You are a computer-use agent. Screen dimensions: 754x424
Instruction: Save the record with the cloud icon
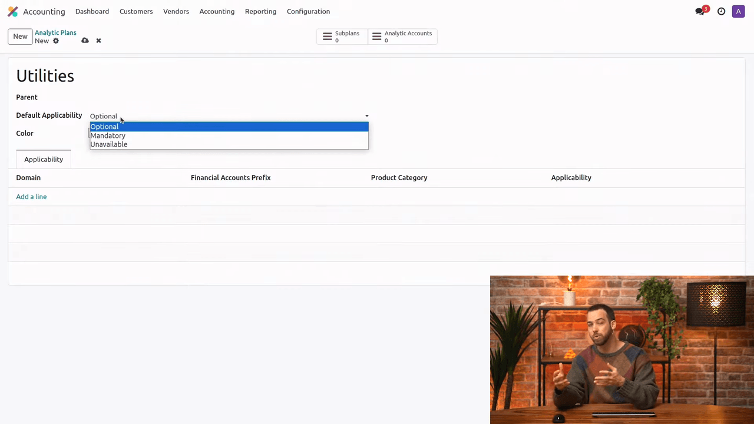click(x=85, y=41)
